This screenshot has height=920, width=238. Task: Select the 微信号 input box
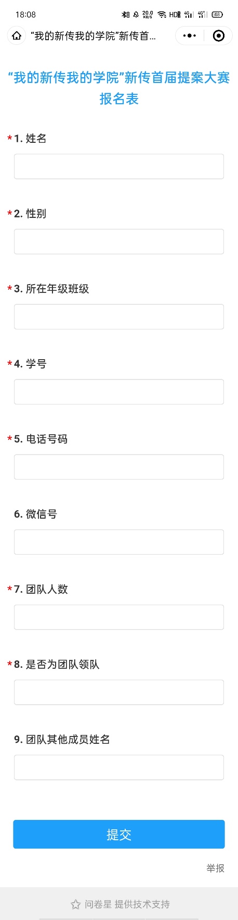click(119, 542)
